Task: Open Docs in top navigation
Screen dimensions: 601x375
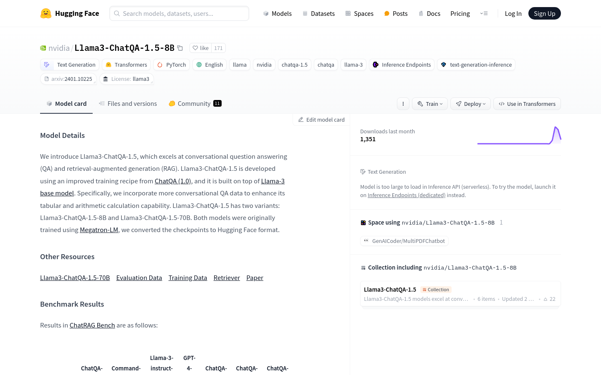Action: click(x=429, y=13)
